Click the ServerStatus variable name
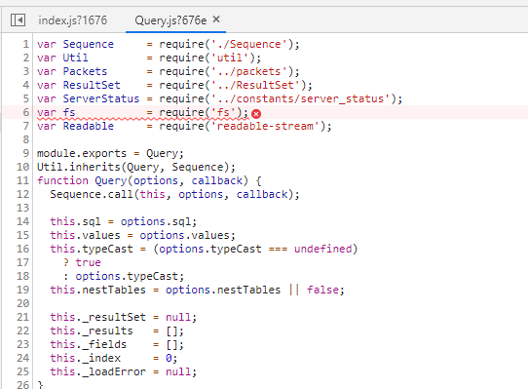The width and height of the screenshot is (528, 389). pos(101,98)
